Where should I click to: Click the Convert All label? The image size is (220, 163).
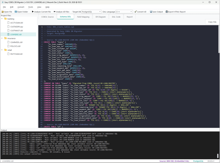click(x=142, y=12)
